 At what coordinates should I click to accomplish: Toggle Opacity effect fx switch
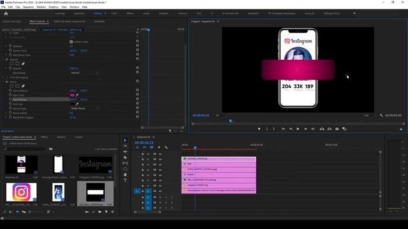tap(7, 59)
